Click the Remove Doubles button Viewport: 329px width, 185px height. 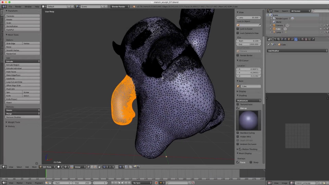pyautogui.click(x=23, y=117)
